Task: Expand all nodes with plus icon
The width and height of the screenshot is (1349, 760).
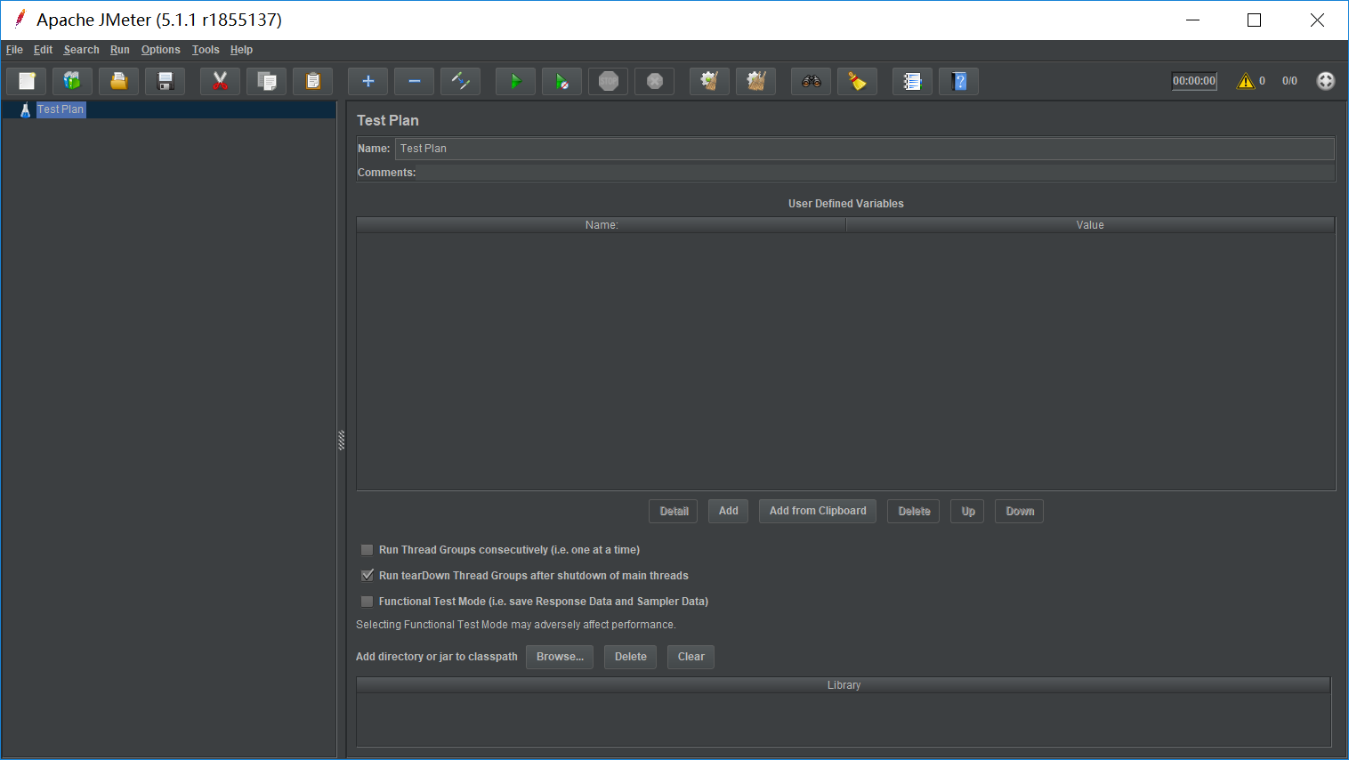Action: click(368, 81)
